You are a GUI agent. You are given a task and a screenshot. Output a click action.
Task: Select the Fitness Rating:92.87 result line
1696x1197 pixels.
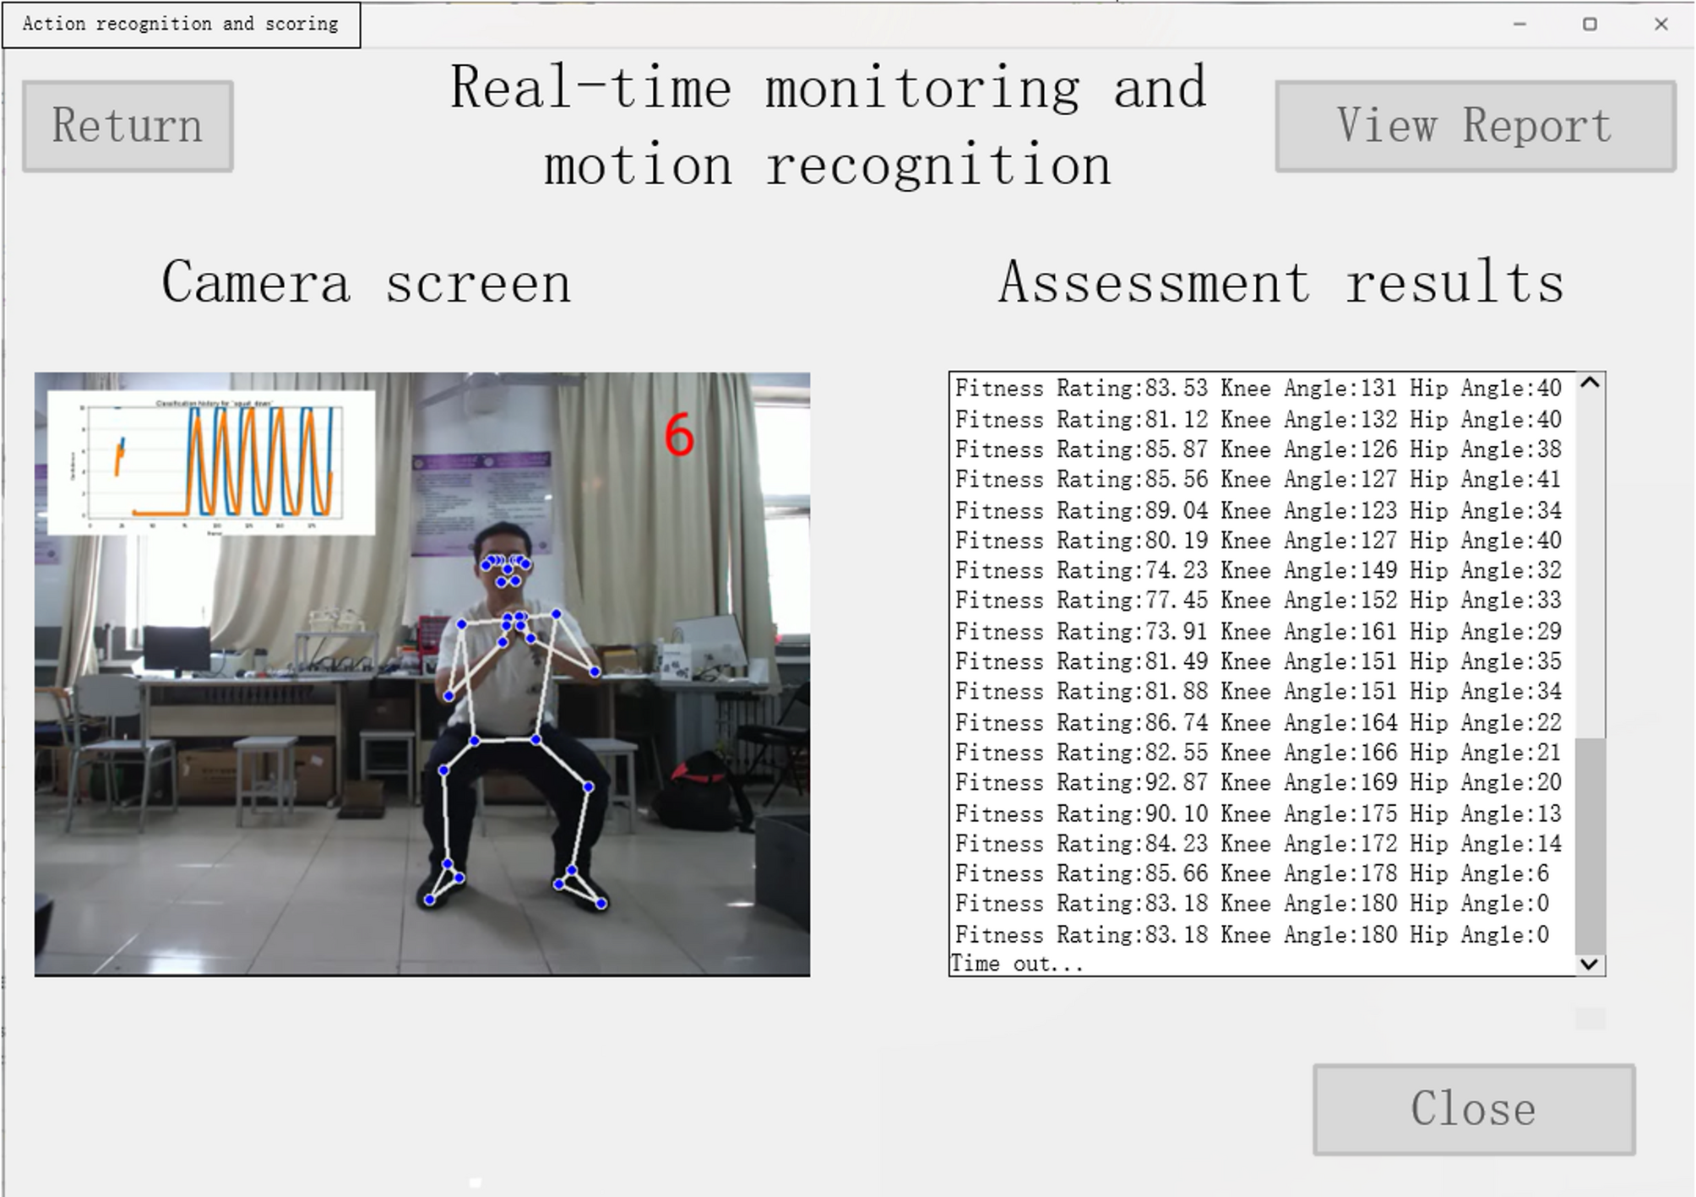coord(1258,783)
